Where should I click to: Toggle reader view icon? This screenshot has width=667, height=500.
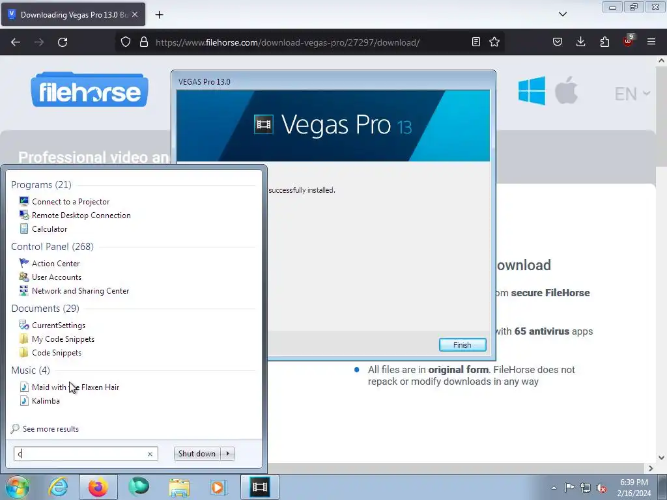pos(476,42)
